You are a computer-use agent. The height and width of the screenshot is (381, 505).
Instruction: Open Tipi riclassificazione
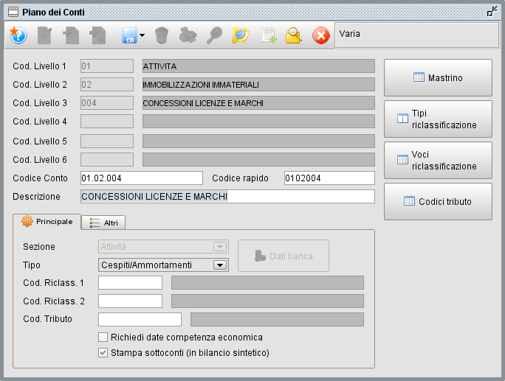(438, 119)
